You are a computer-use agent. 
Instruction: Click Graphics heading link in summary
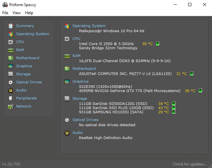click(81, 81)
